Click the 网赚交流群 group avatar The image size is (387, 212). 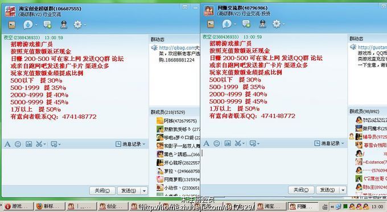pyautogui.click(x=209, y=11)
